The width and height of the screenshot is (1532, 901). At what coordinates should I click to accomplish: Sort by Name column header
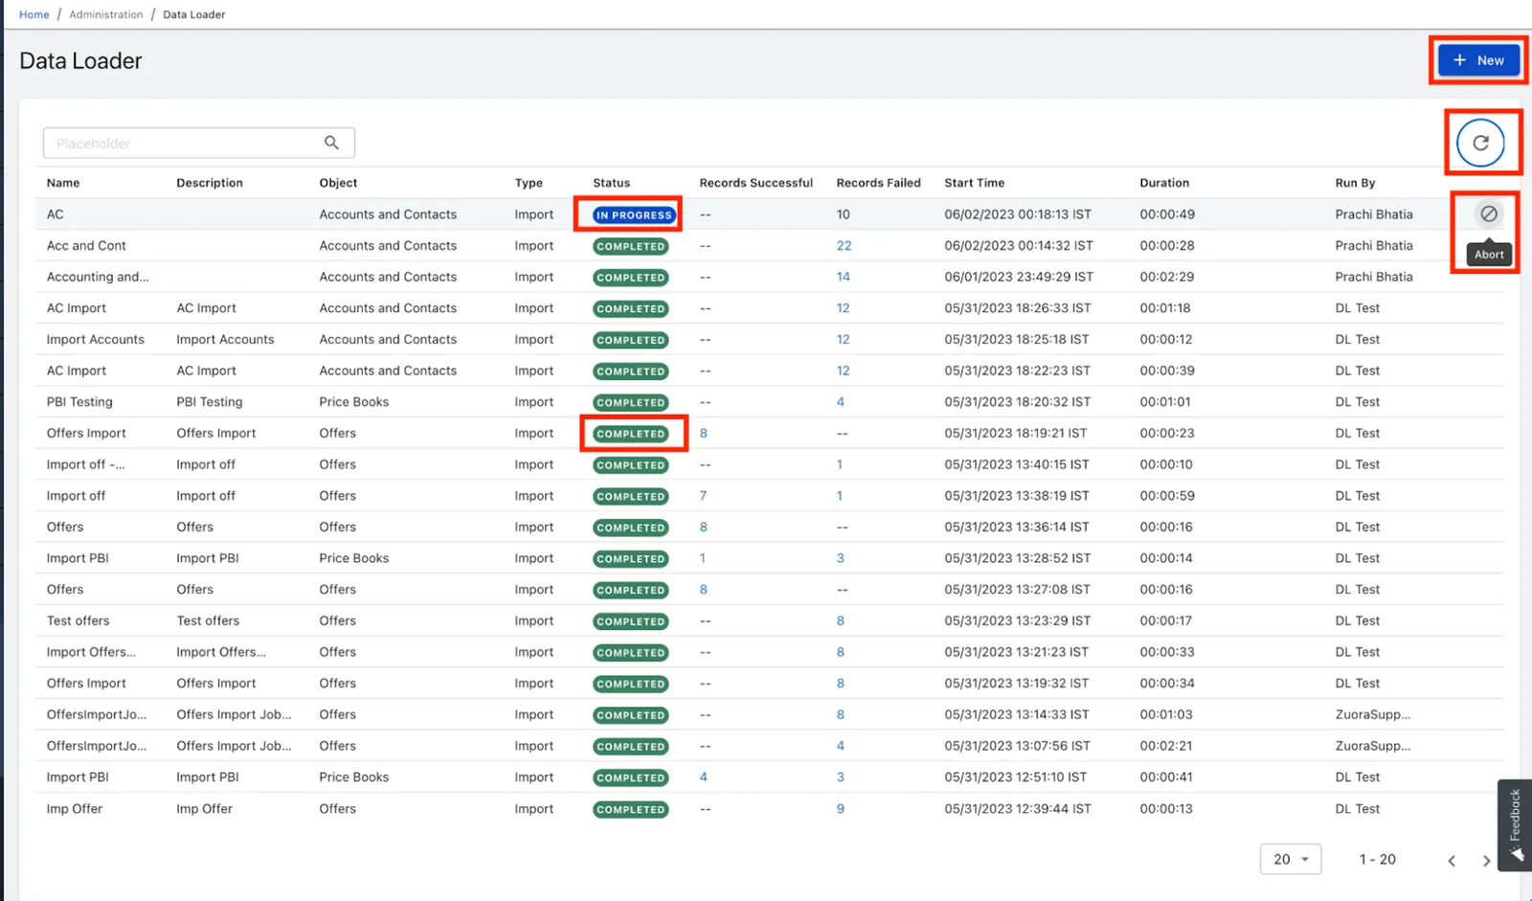tap(63, 183)
